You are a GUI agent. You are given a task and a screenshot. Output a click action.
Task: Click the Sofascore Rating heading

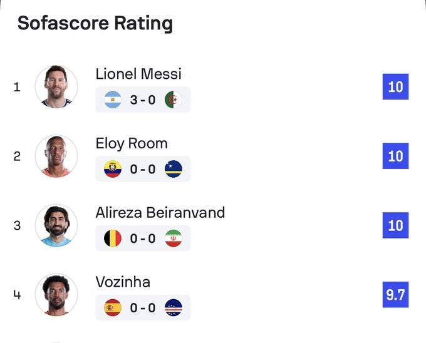coord(95,23)
